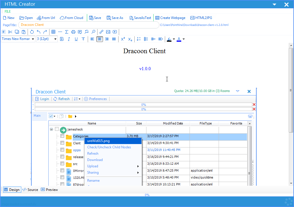Insert a horizontal line
294x207 pixels.
click(x=60, y=32)
